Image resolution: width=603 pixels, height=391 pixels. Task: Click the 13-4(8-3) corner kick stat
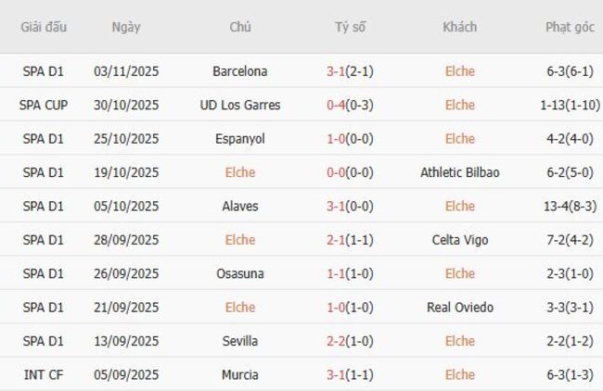570,207
